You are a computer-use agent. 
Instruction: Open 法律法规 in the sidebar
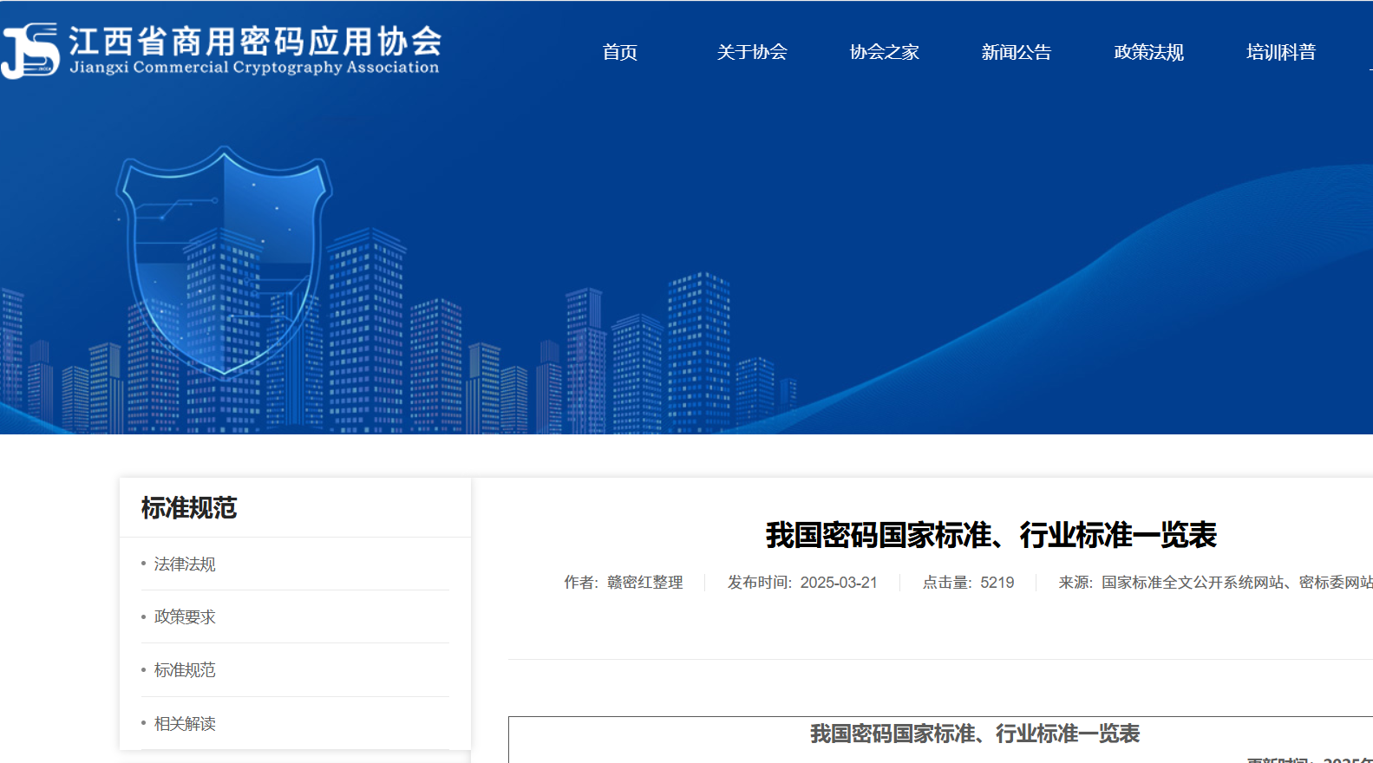coord(185,564)
